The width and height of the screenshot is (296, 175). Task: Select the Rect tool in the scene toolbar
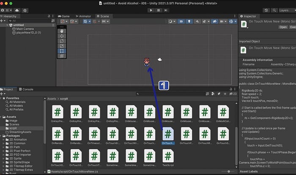coord(62,51)
